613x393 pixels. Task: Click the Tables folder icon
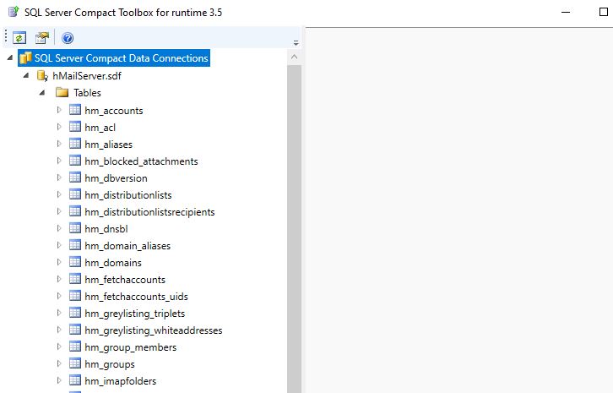point(62,93)
